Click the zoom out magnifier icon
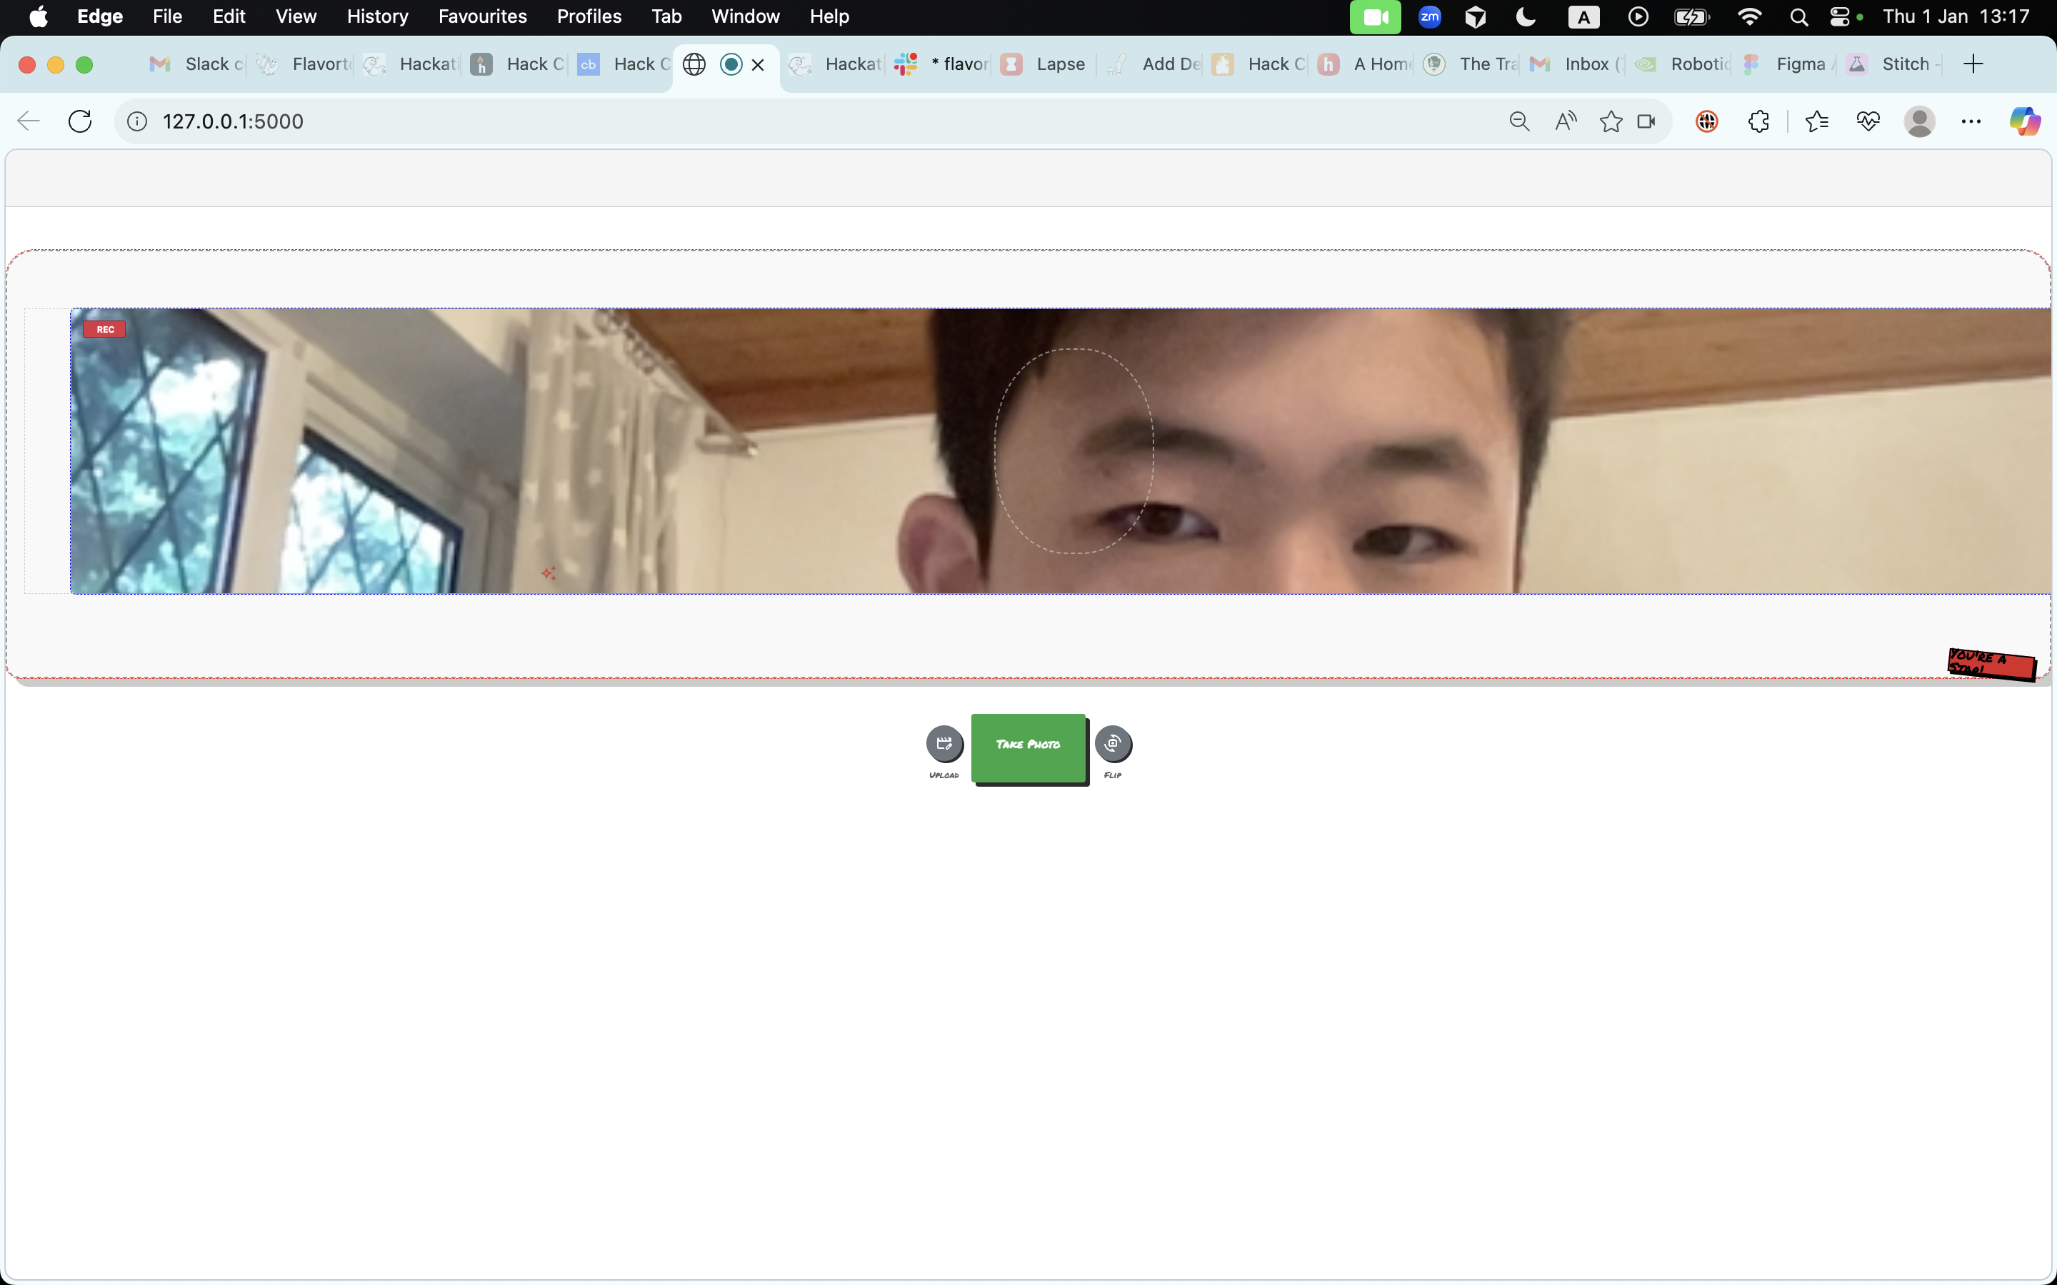Screen dimensions: 2057x1285 (1519, 121)
